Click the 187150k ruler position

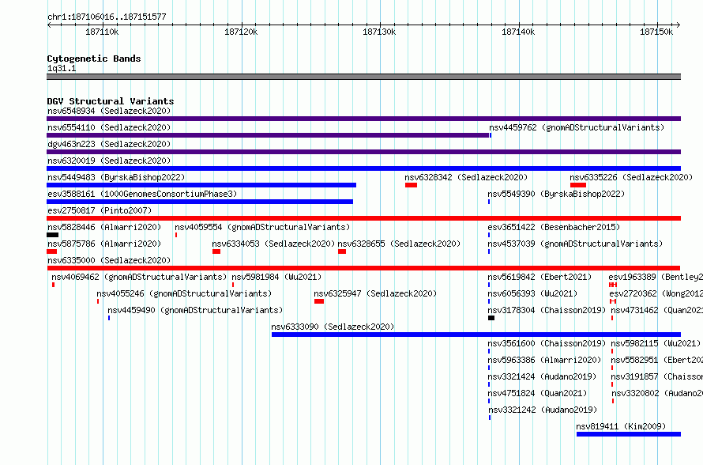click(656, 32)
